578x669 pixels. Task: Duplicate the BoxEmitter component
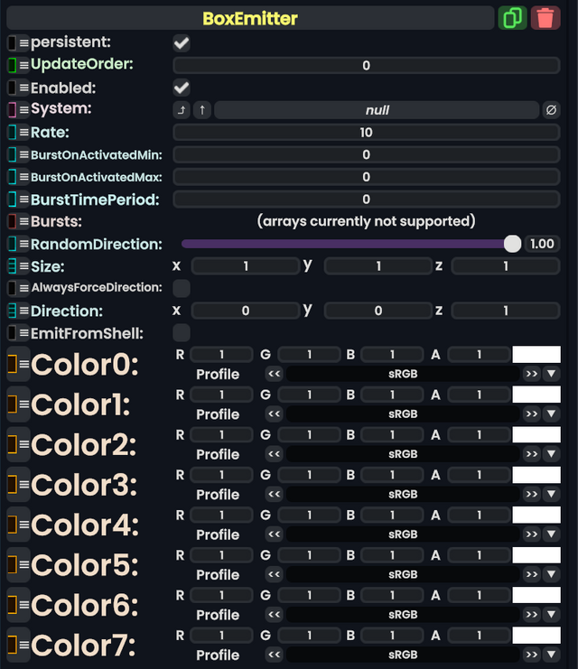[512, 18]
